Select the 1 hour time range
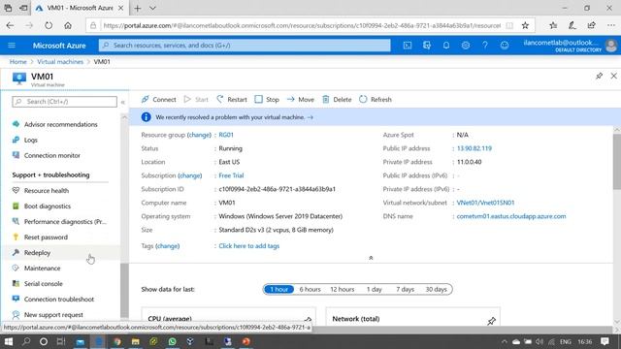 278,289
